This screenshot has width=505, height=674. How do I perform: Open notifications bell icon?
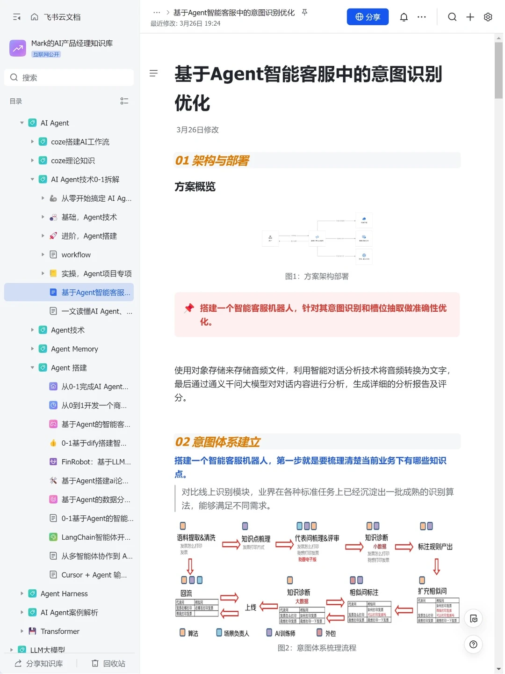click(404, 17)
